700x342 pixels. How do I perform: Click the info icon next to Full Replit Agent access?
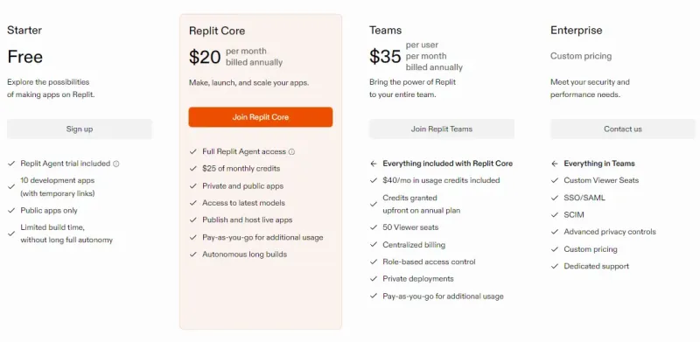291,152
